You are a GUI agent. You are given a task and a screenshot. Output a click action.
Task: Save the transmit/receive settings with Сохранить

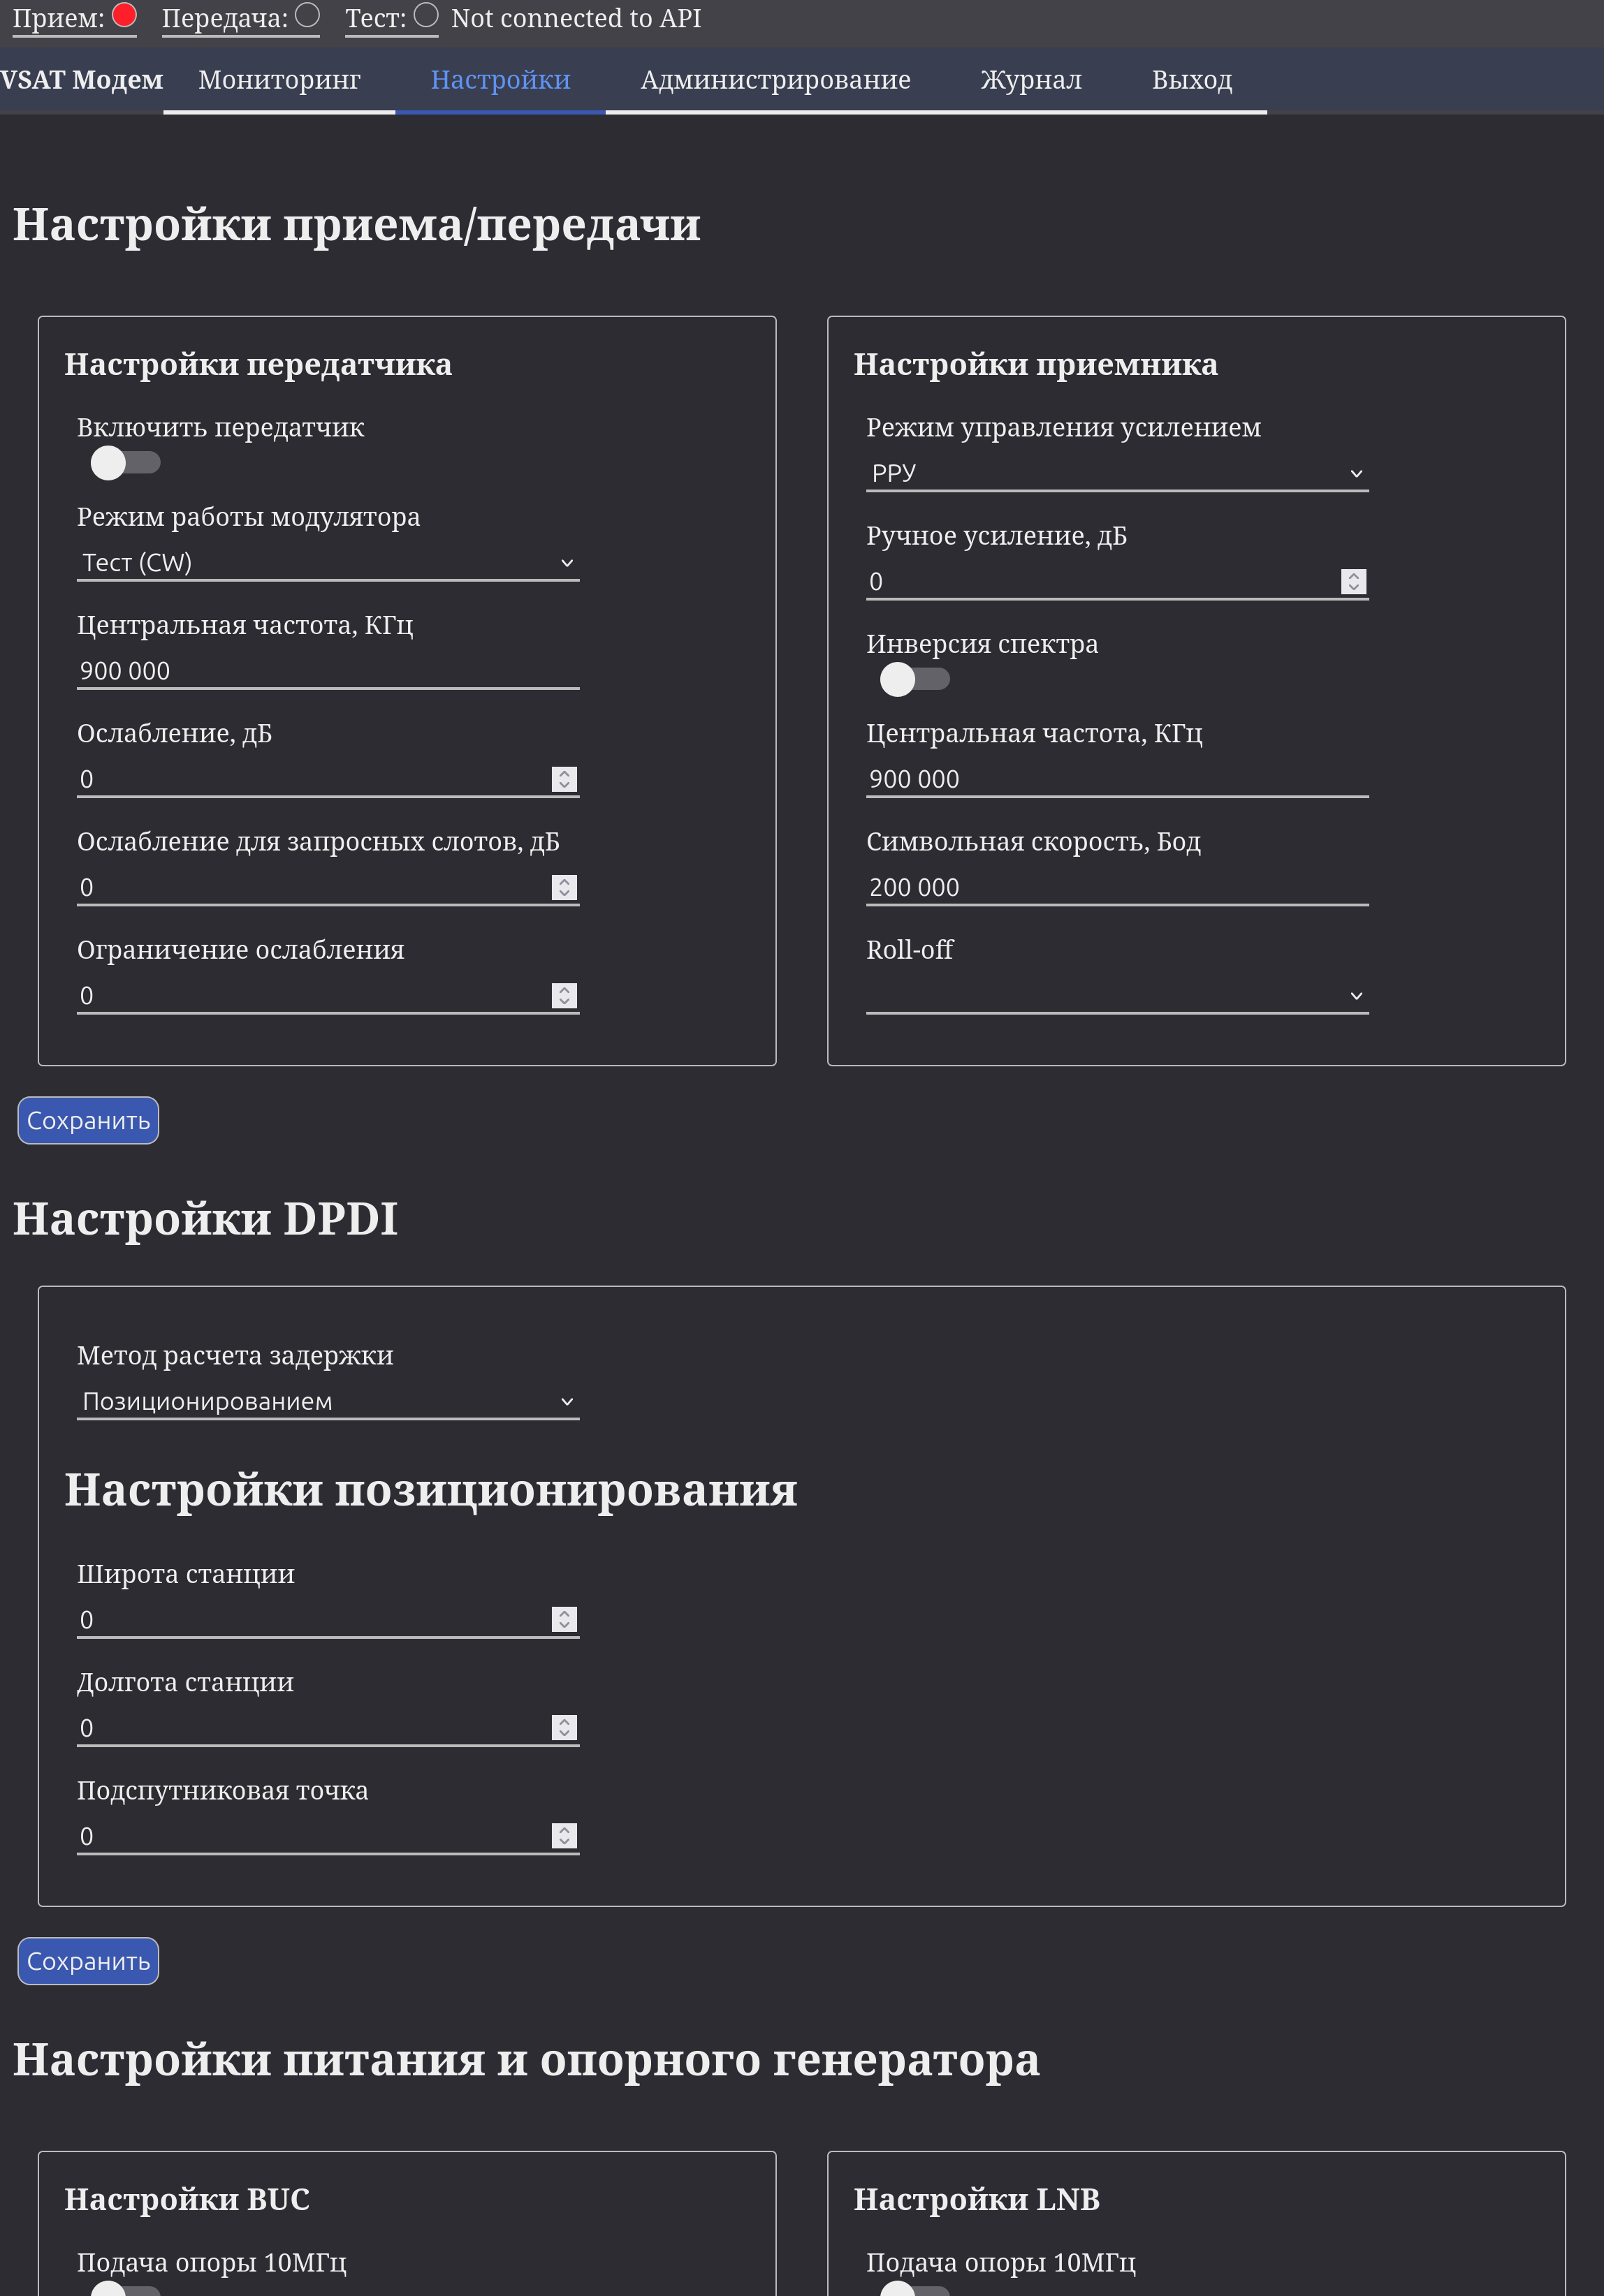(x=88, y=1120)
